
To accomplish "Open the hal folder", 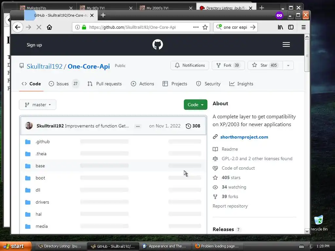I will pos(39,214).
